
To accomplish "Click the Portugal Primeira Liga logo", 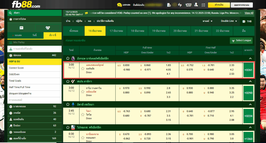I will tap(73, 127).
